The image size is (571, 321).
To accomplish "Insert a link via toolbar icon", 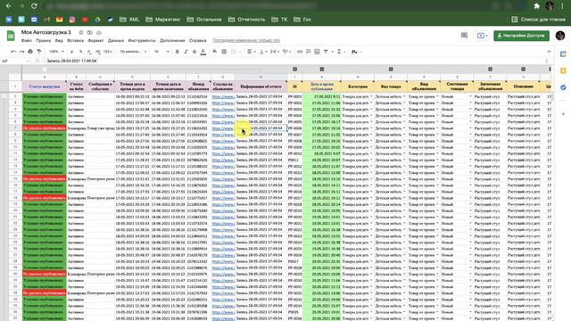I will point(300,52).
